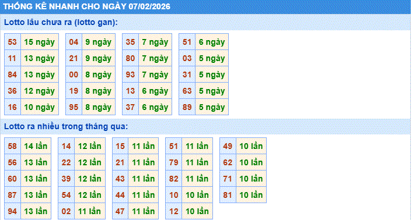Click lotto number 16 in gan table
Image resolution: width=412 pixels, height=220 pixels.
12,107
